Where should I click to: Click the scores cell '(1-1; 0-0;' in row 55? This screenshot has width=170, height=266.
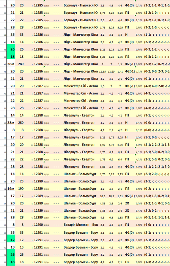tap(157, 137)
